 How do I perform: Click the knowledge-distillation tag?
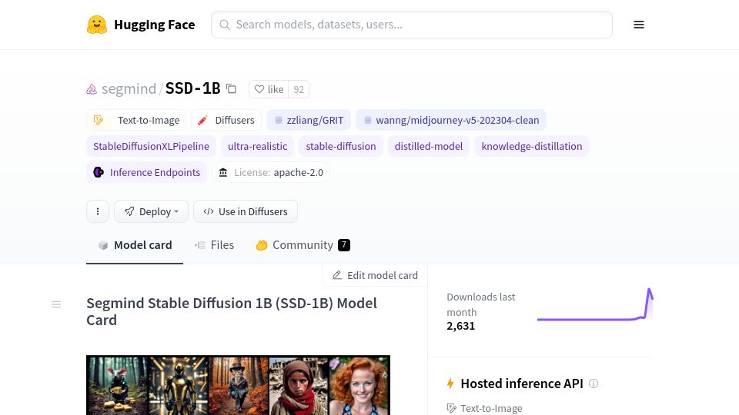532,146
